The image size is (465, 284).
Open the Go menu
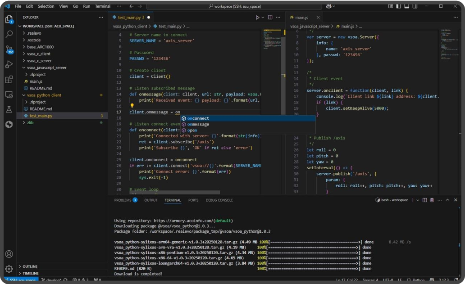[x=76, y=6]
